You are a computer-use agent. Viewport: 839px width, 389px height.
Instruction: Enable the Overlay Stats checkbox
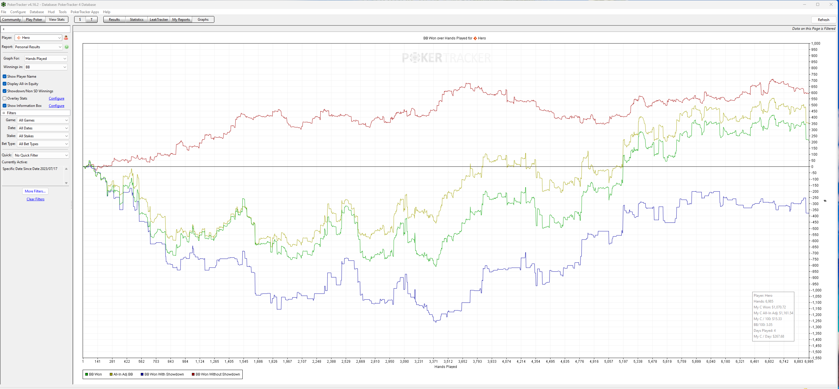pos(5,98)
